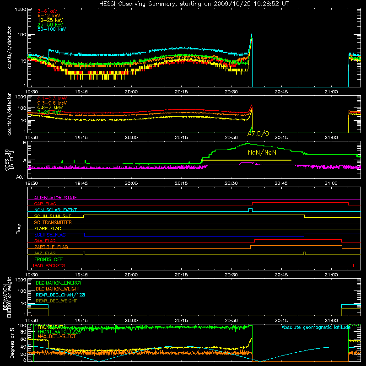This screenshot has height=366, width=366.
Task: Click the vertical Flags axis label
Action: pos(19,228)
